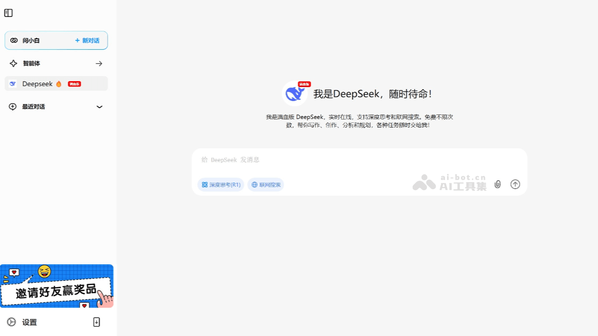Image resolution: width=598 pixels, height=336 pixels.
Task: Click the DeepSeek logo above the greeting
Action: point(295,93)
